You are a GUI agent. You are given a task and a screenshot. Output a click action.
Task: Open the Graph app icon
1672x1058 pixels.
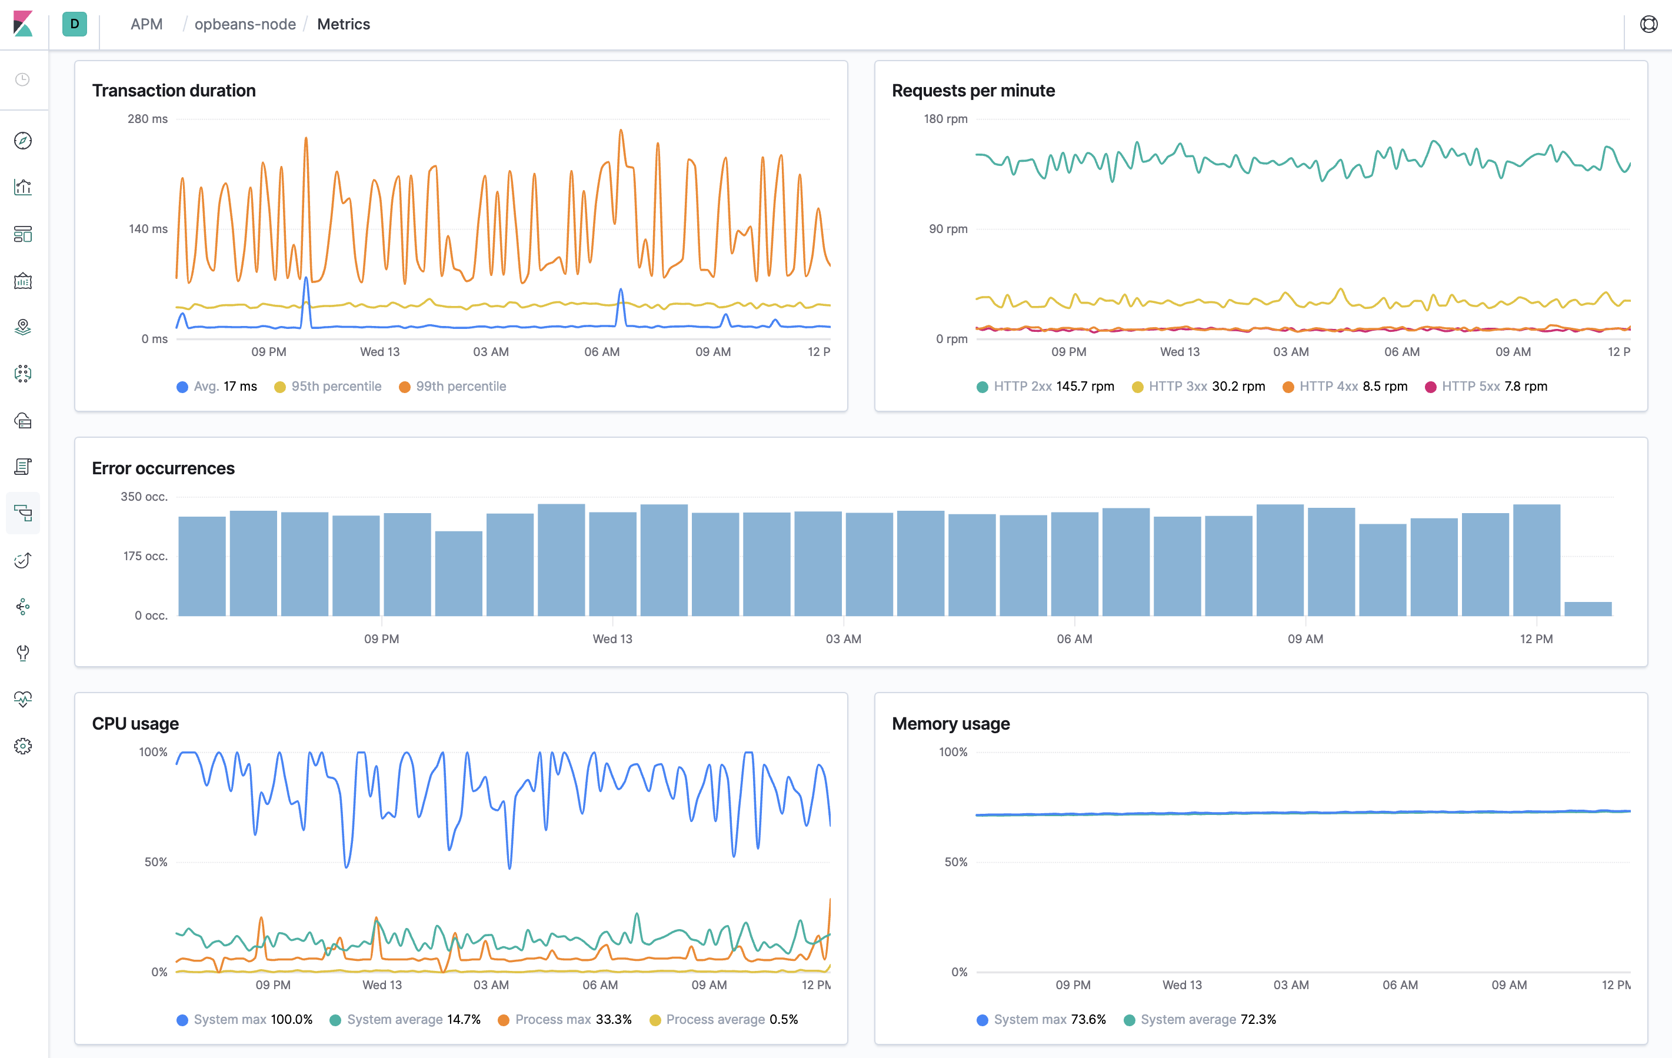click(23, 607)
